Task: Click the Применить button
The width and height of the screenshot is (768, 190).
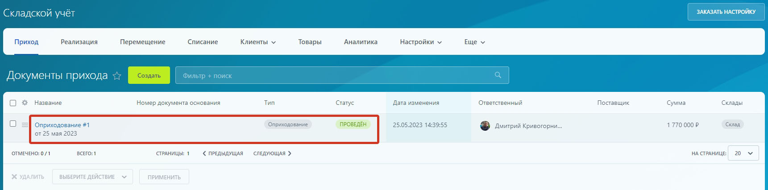Action: [x=164, y=177]
